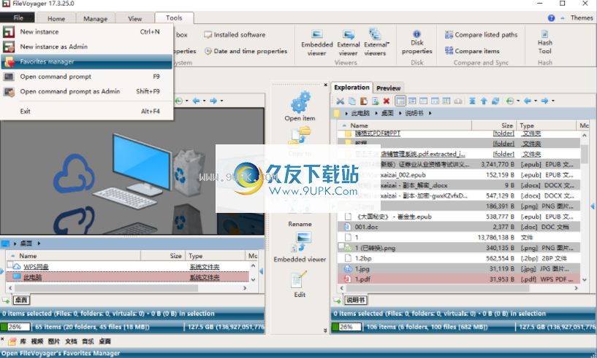Click the right pane vertical scrollbar down arrow
Image resolution: width=597 pixels, height=358 pixels.
click(x=585, y=280)
